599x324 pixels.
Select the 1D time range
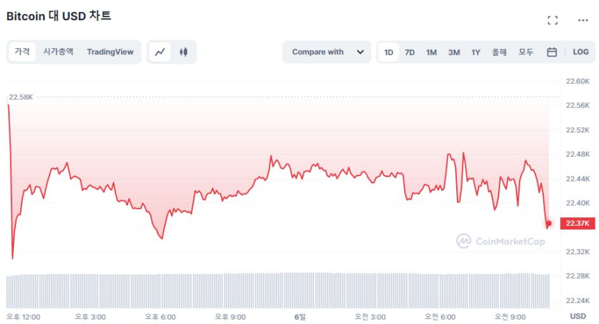pos(389,52)
